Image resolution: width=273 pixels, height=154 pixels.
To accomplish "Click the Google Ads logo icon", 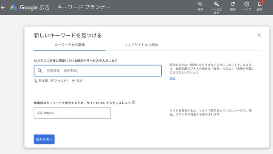I will coord(13,7).
